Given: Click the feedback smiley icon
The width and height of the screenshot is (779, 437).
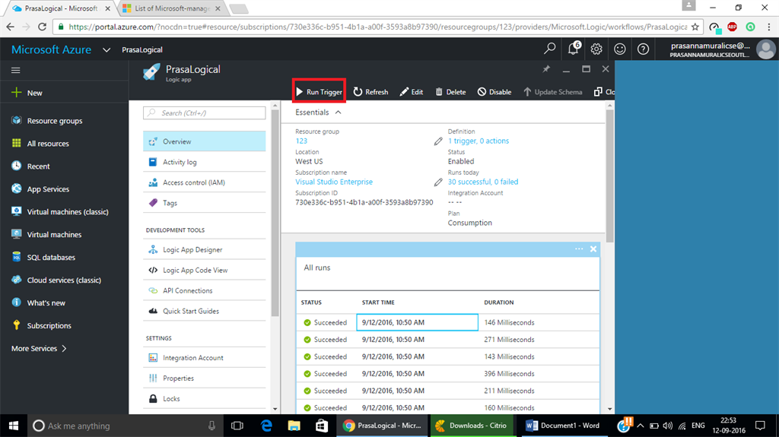Looking at the screenshot, I should [x=619, y=49].
